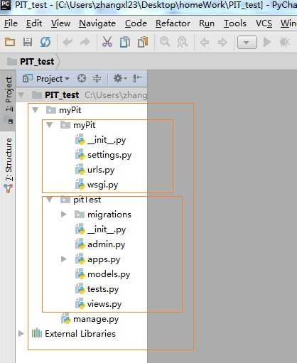Collapse the outer myPit folder arrow
The image size is (297, 363).
[x=36, y=110]
